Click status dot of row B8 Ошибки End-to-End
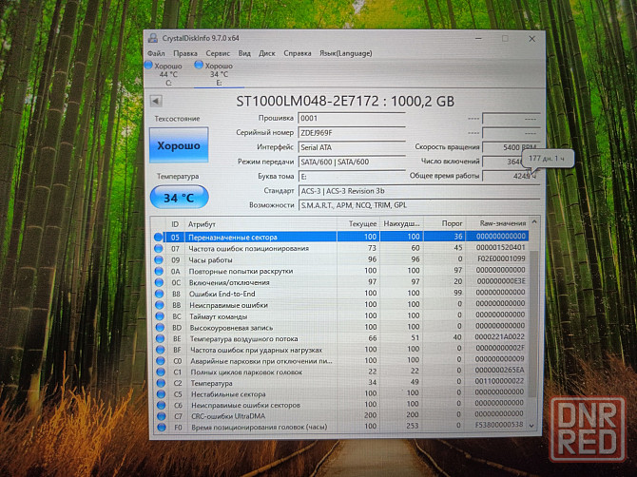 160,294
